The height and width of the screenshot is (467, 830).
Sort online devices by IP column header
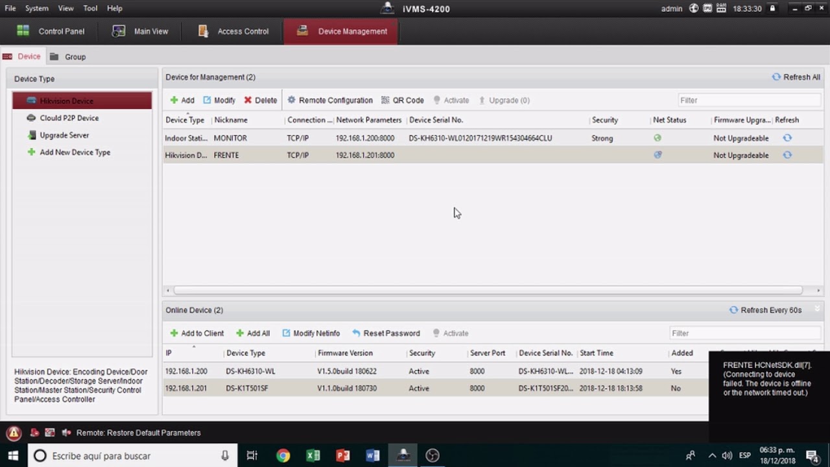pos(169,353)
